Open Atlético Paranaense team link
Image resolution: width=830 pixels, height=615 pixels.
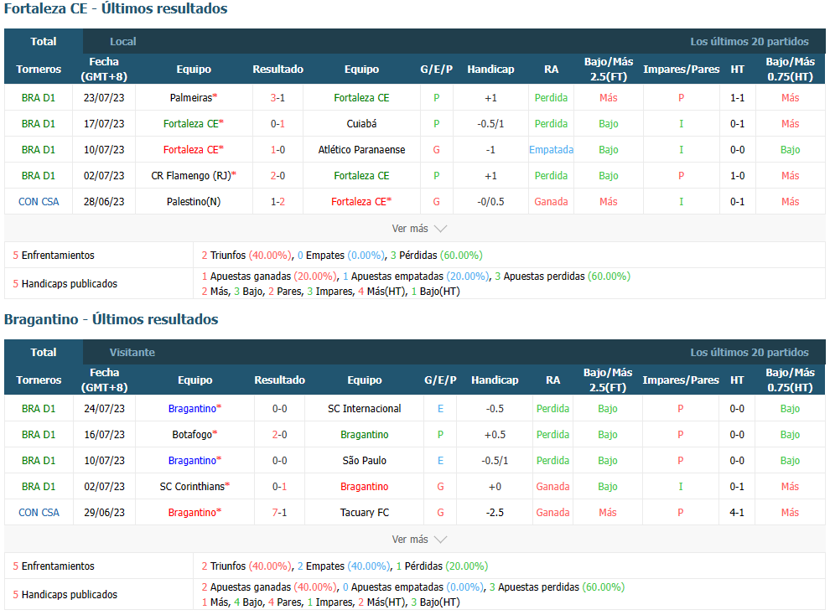point(361,150)
